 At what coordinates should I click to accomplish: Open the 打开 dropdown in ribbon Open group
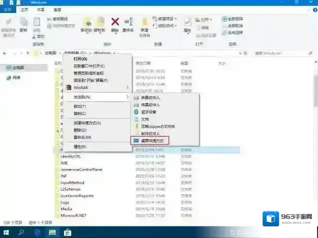pyautogui.click(x=204, y=19)
